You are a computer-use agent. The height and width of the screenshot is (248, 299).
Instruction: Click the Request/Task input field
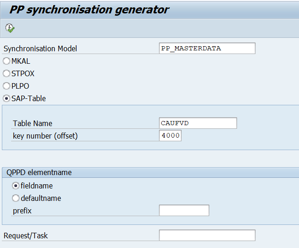207,236
